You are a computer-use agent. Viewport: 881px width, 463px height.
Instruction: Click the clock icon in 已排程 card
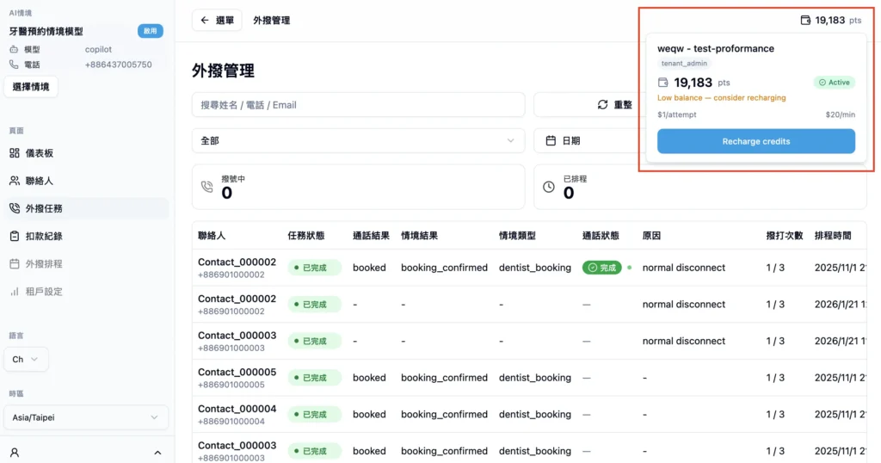point(549,187)
